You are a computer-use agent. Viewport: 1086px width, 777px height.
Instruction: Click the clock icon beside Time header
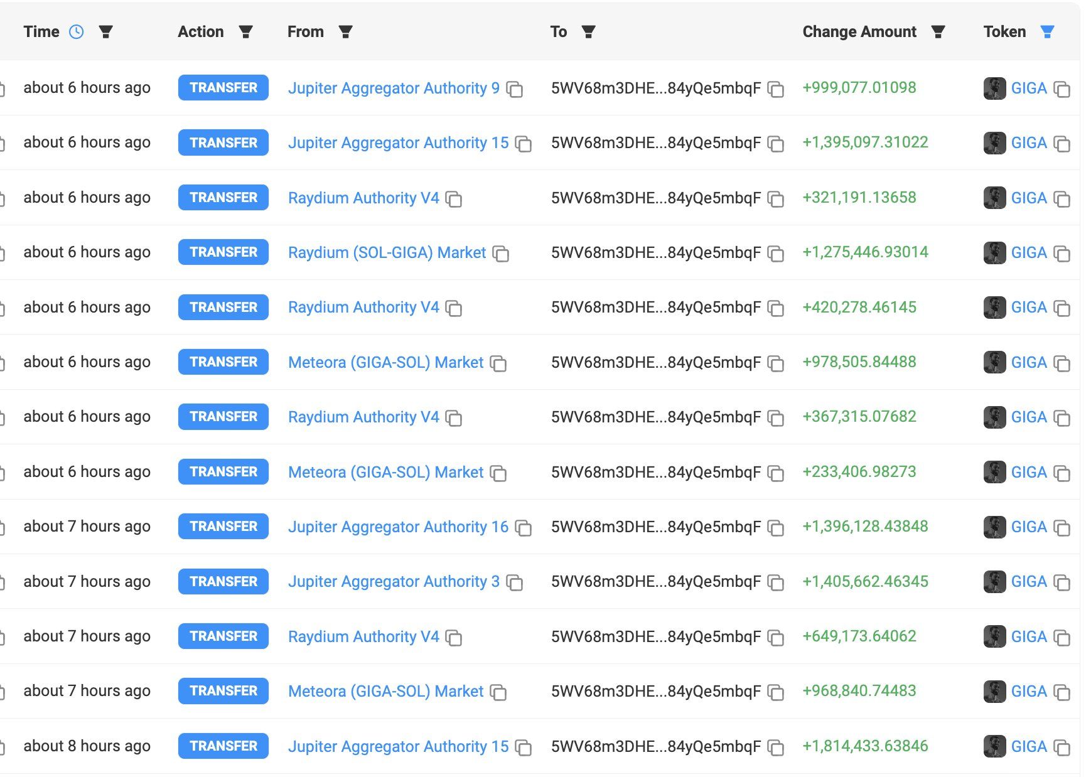(x=77, y=31)
